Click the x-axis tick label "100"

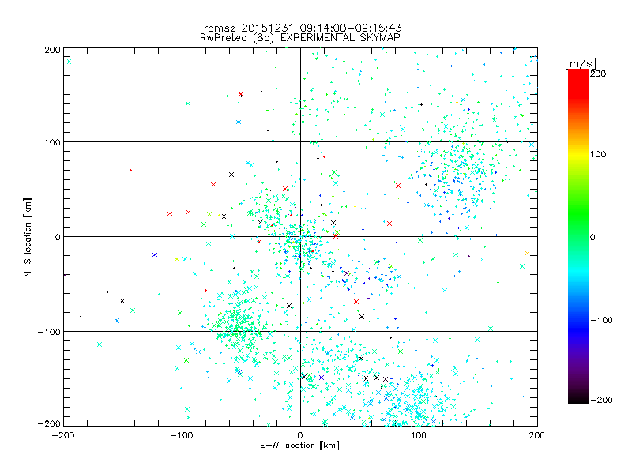tap(419, 436)
